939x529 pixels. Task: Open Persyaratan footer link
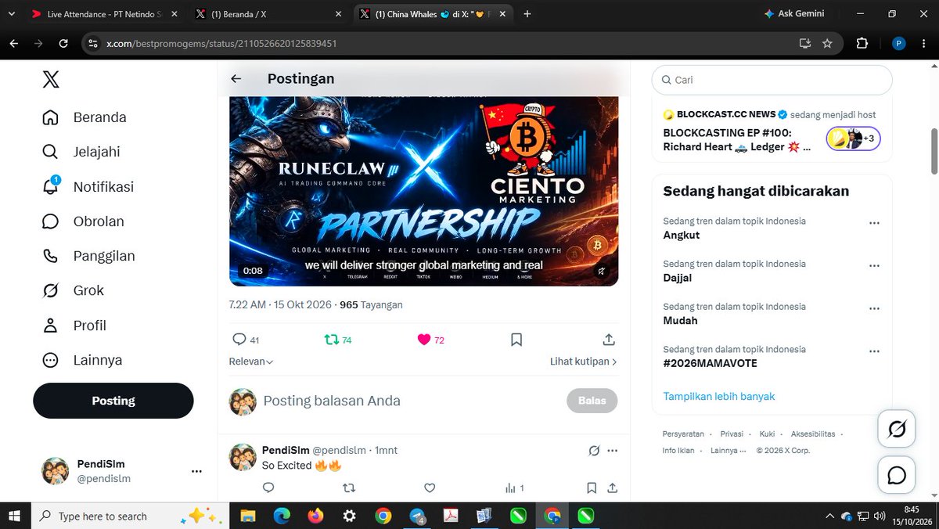pos(683,434)
